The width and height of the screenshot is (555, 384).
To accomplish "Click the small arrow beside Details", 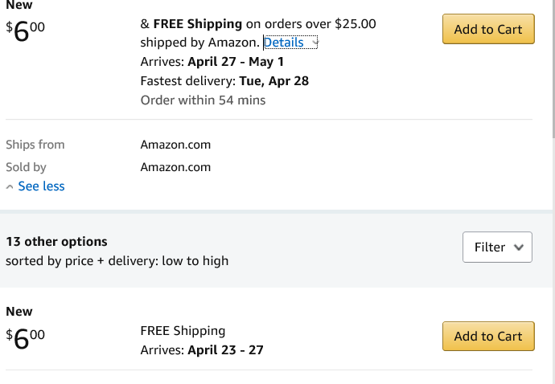I will pos(314,43).
